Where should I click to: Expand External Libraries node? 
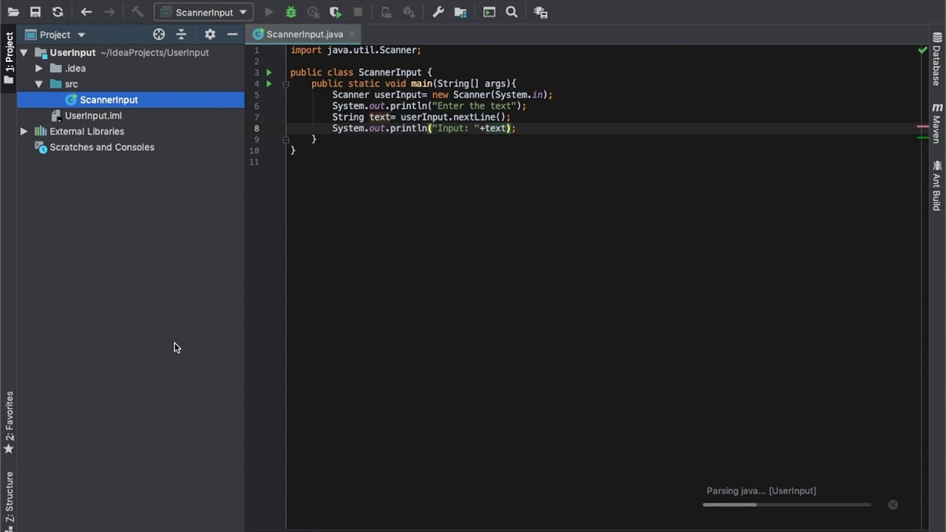[x=24, y=132]
